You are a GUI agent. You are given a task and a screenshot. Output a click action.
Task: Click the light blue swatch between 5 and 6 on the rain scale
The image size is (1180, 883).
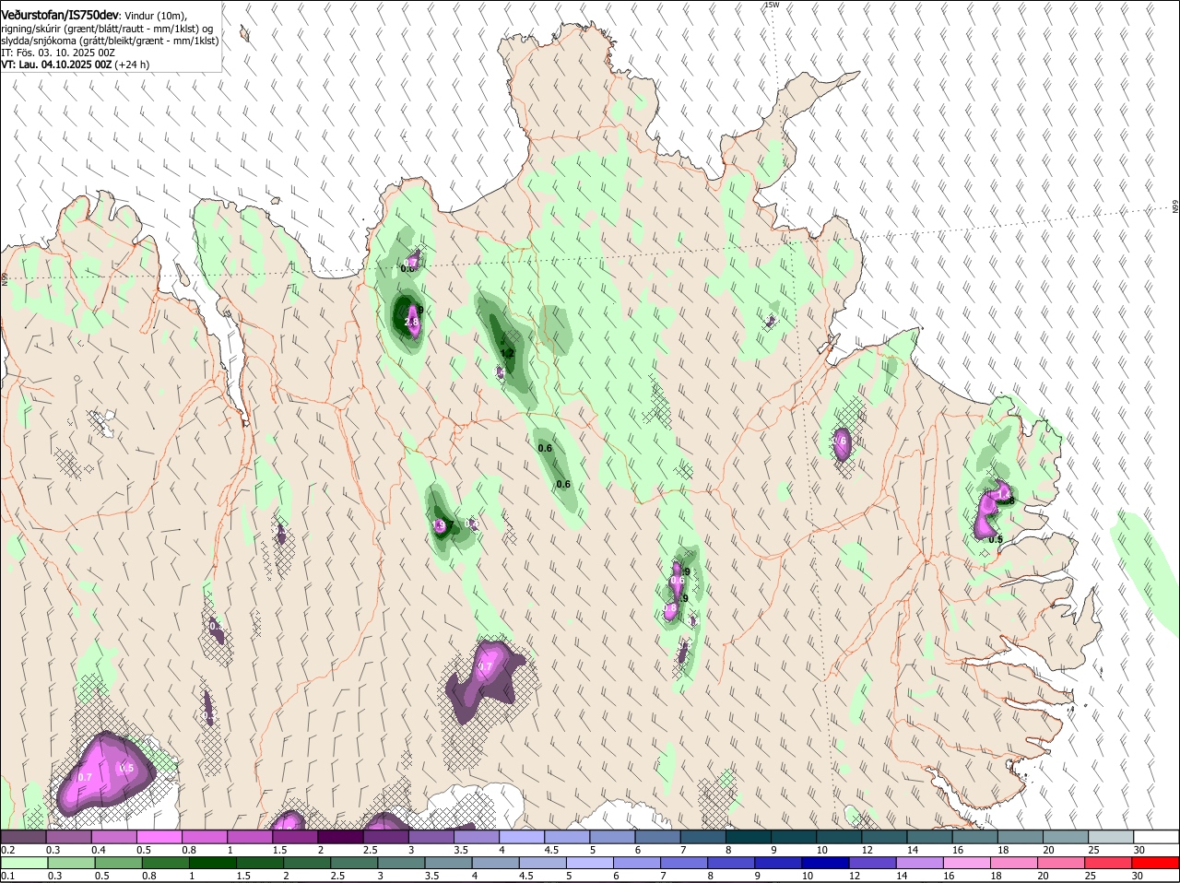point(591,863)
